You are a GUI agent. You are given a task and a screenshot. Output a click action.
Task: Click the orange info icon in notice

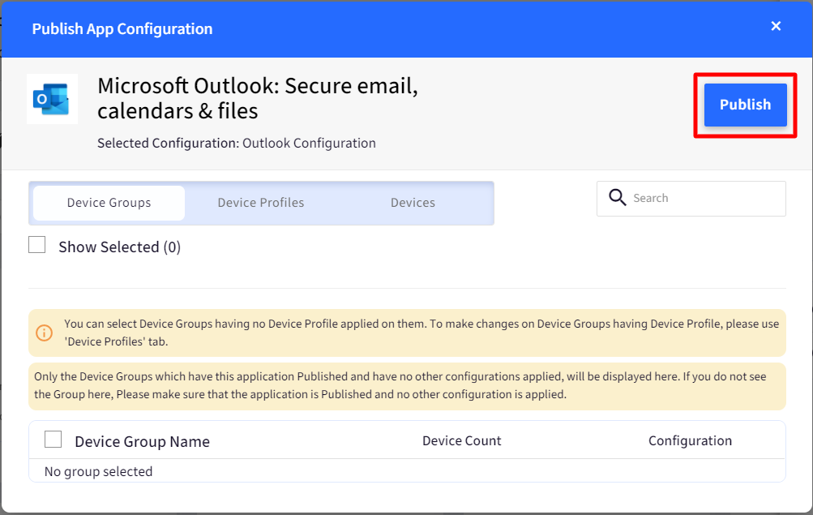44,333
